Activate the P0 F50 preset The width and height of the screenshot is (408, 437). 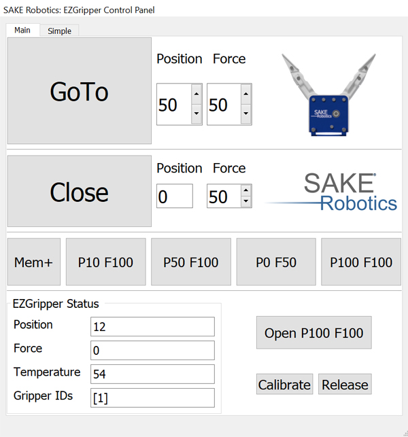(275, 262)
